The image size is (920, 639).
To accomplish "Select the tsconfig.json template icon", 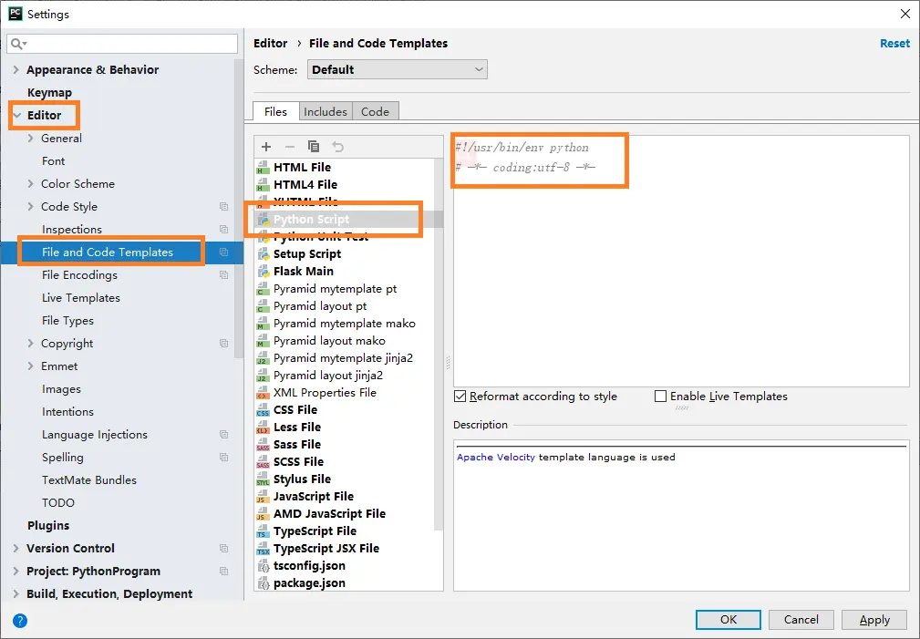I will 263,566.
